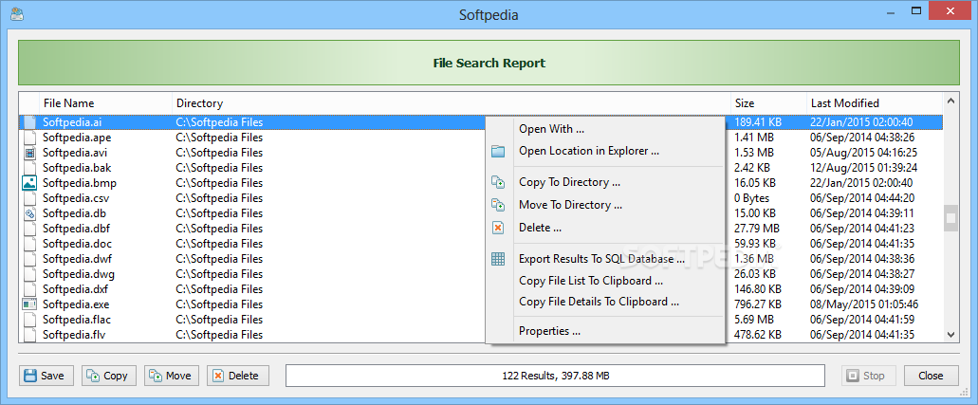
Task: Sort by the Directory column header
Action: click(452, 103)
